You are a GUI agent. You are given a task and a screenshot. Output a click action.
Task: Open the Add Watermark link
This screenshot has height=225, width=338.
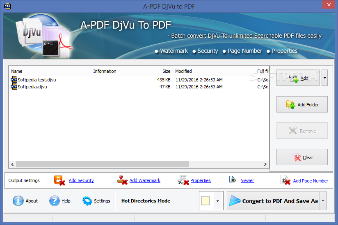145,180
